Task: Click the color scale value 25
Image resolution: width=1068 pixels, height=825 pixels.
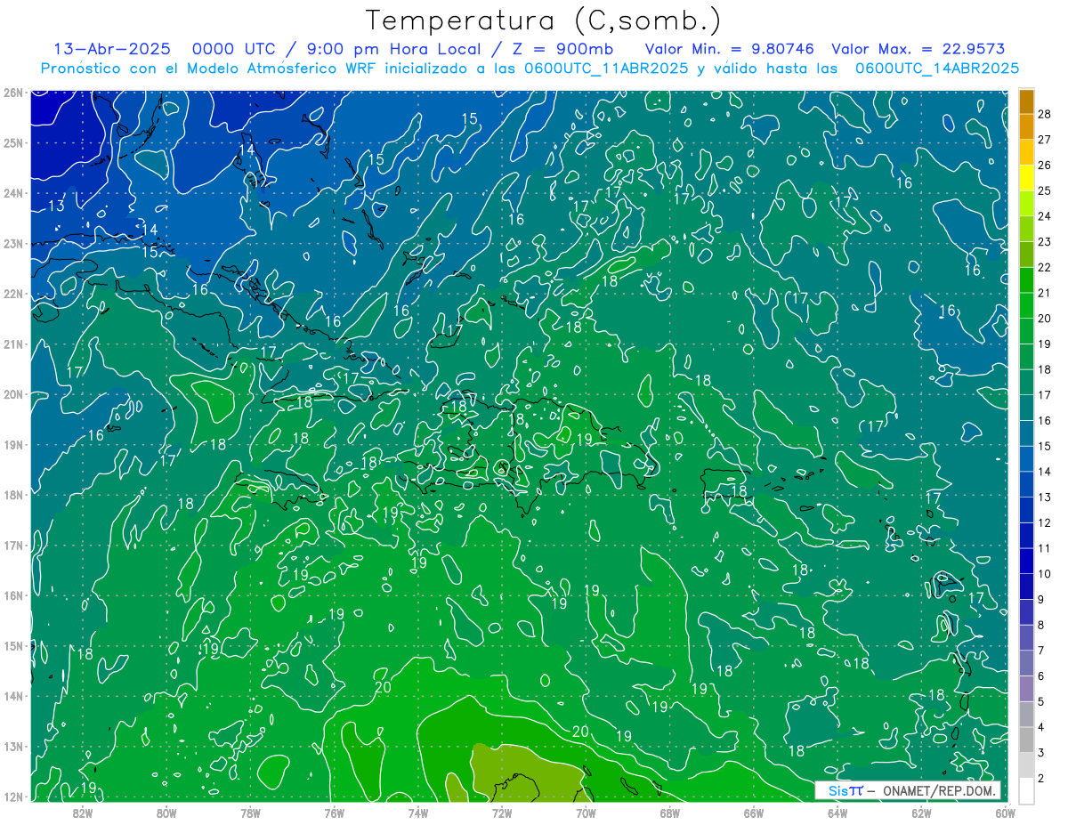Action: [x=1044, y=190]
